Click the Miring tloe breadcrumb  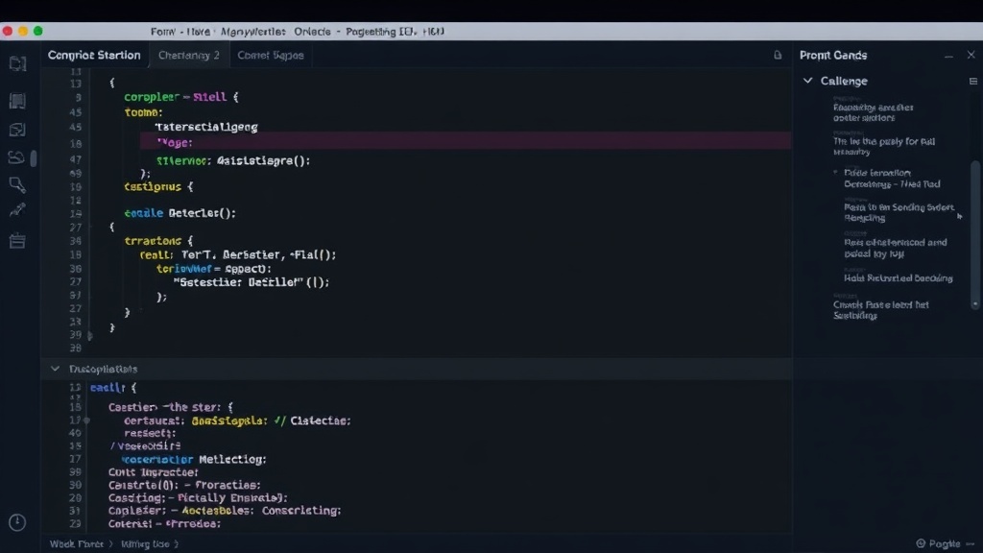pyautogui.click(x=145, y=544)
